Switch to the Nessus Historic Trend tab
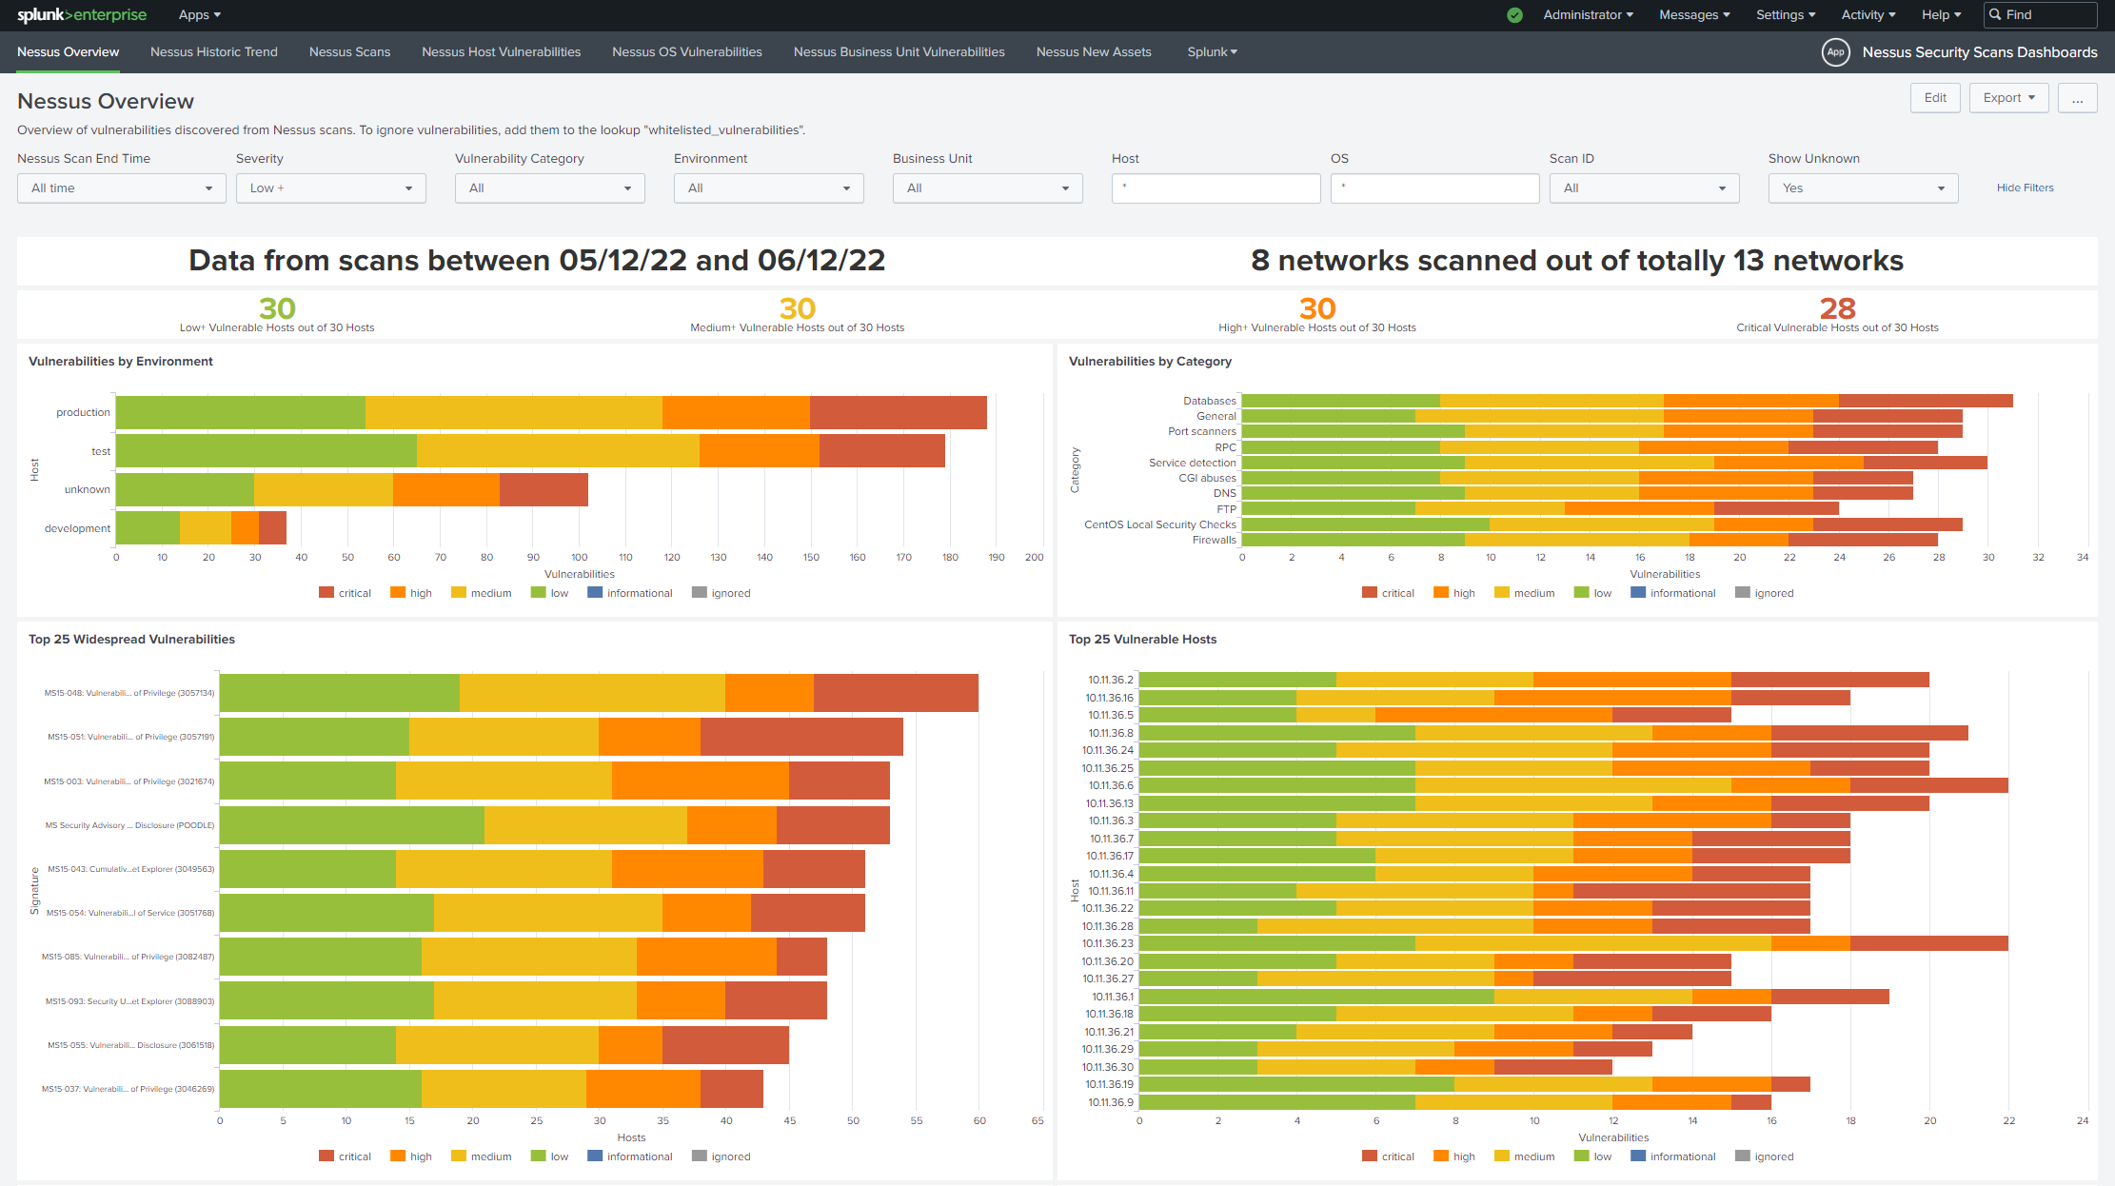This screenshot has width=2115, height=1186. pos(213,52)
